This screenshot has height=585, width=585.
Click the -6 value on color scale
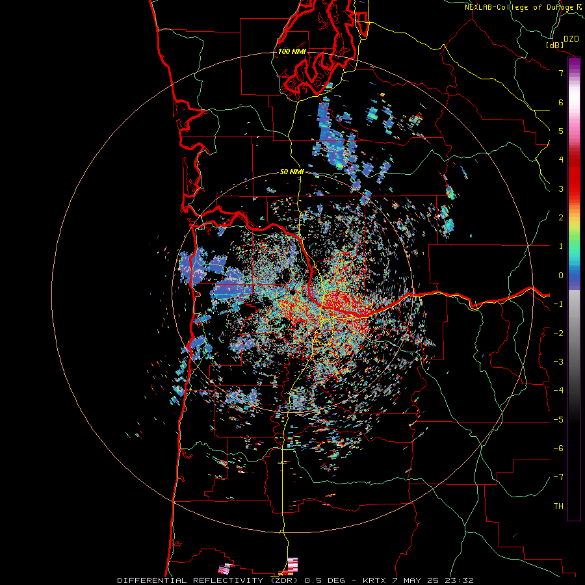point(558,448)
